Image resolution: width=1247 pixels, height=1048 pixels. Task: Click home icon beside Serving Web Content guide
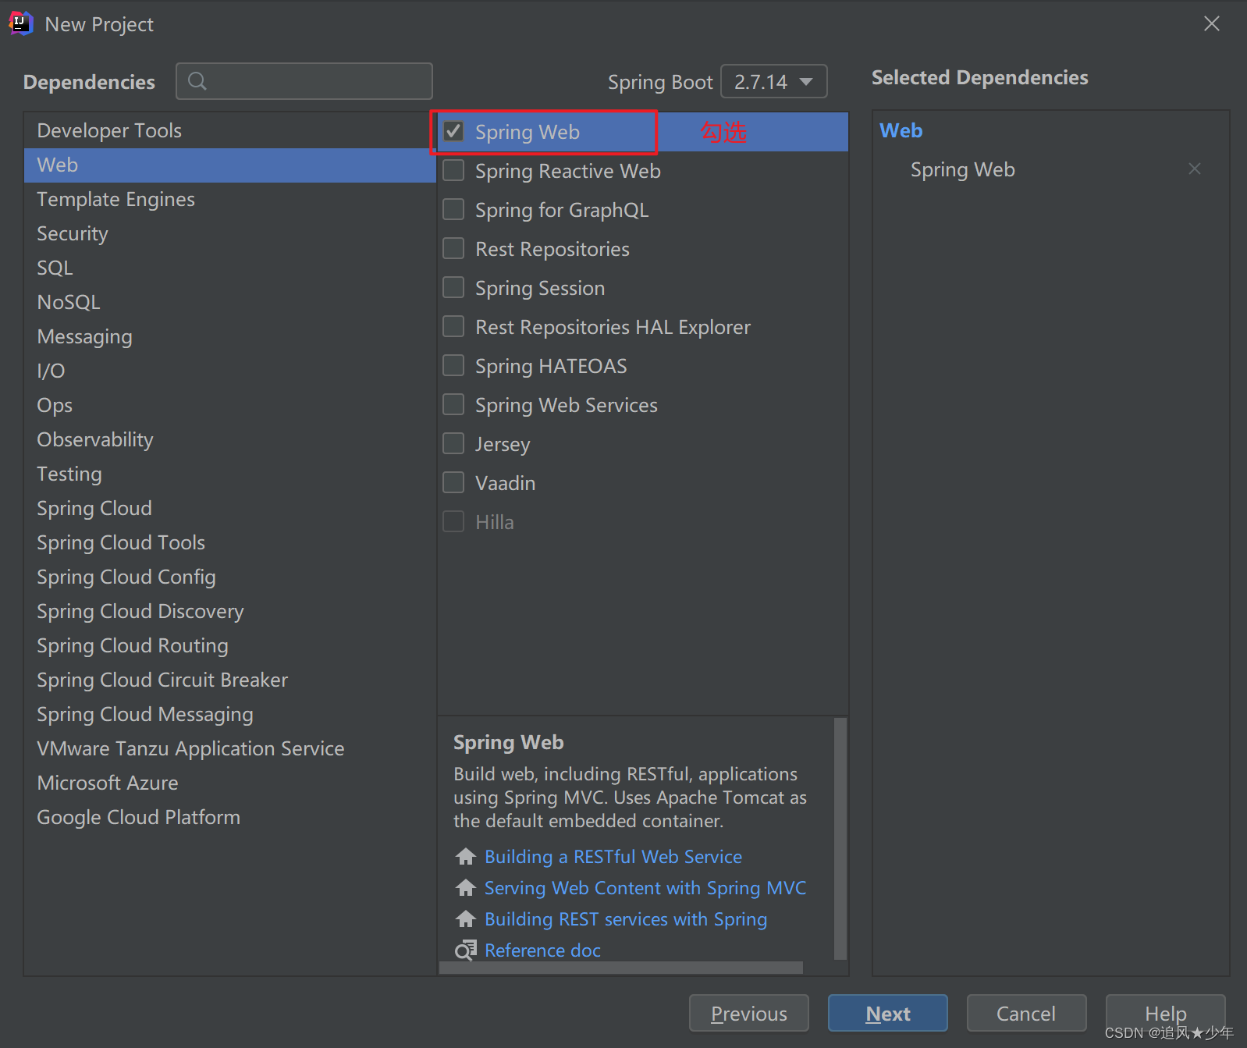click(466, 888)
